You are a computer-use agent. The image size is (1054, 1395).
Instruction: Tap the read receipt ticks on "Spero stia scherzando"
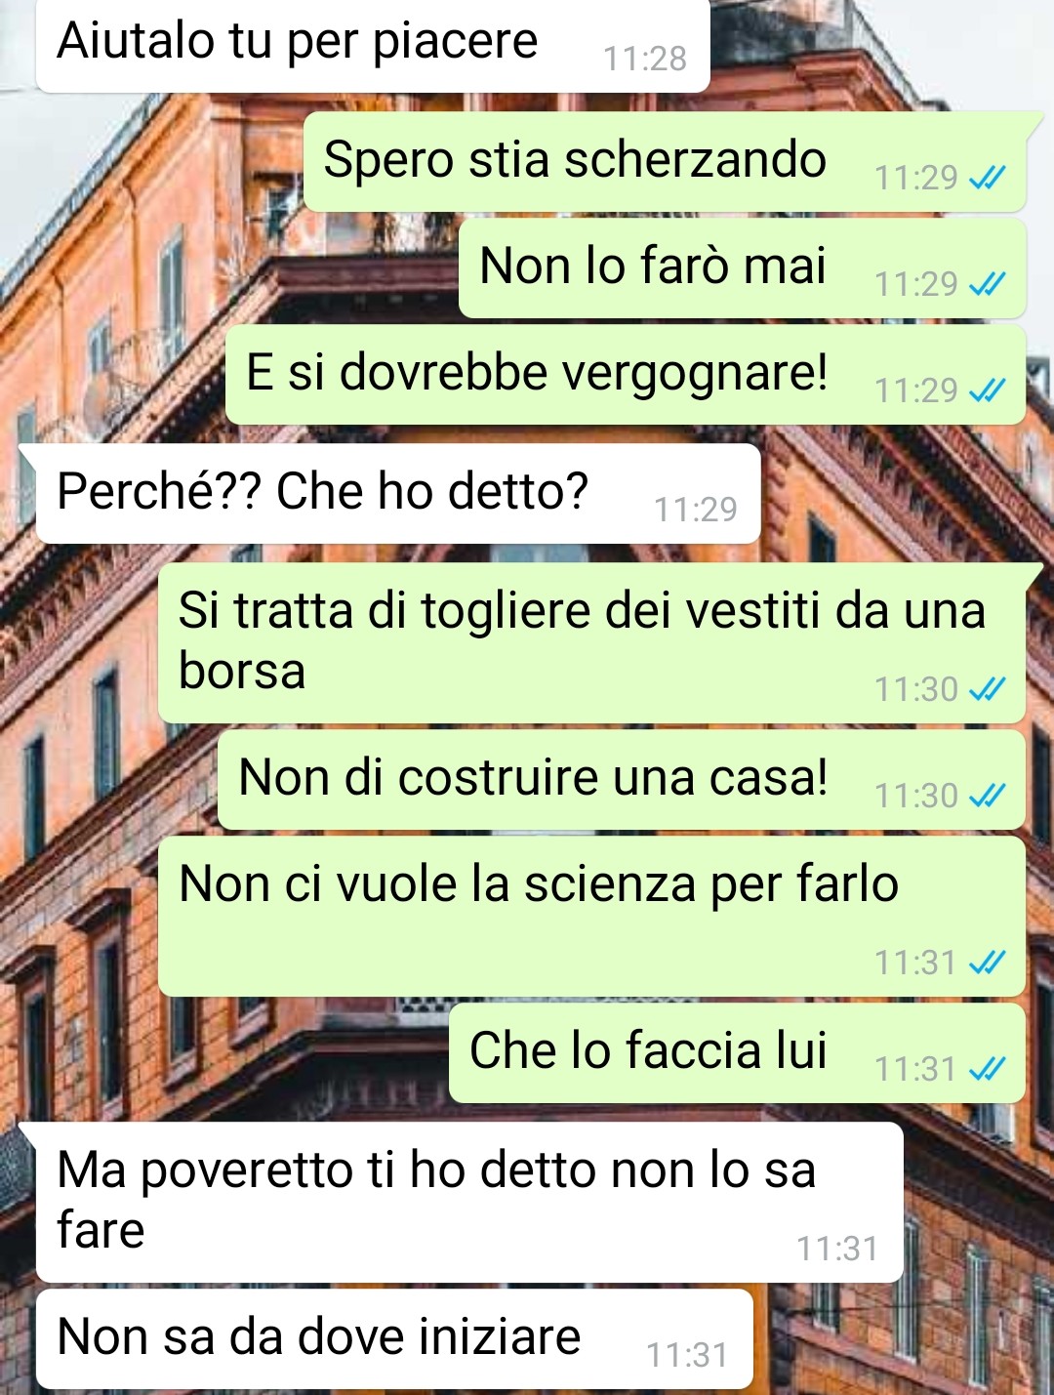[x=987, y=178]
